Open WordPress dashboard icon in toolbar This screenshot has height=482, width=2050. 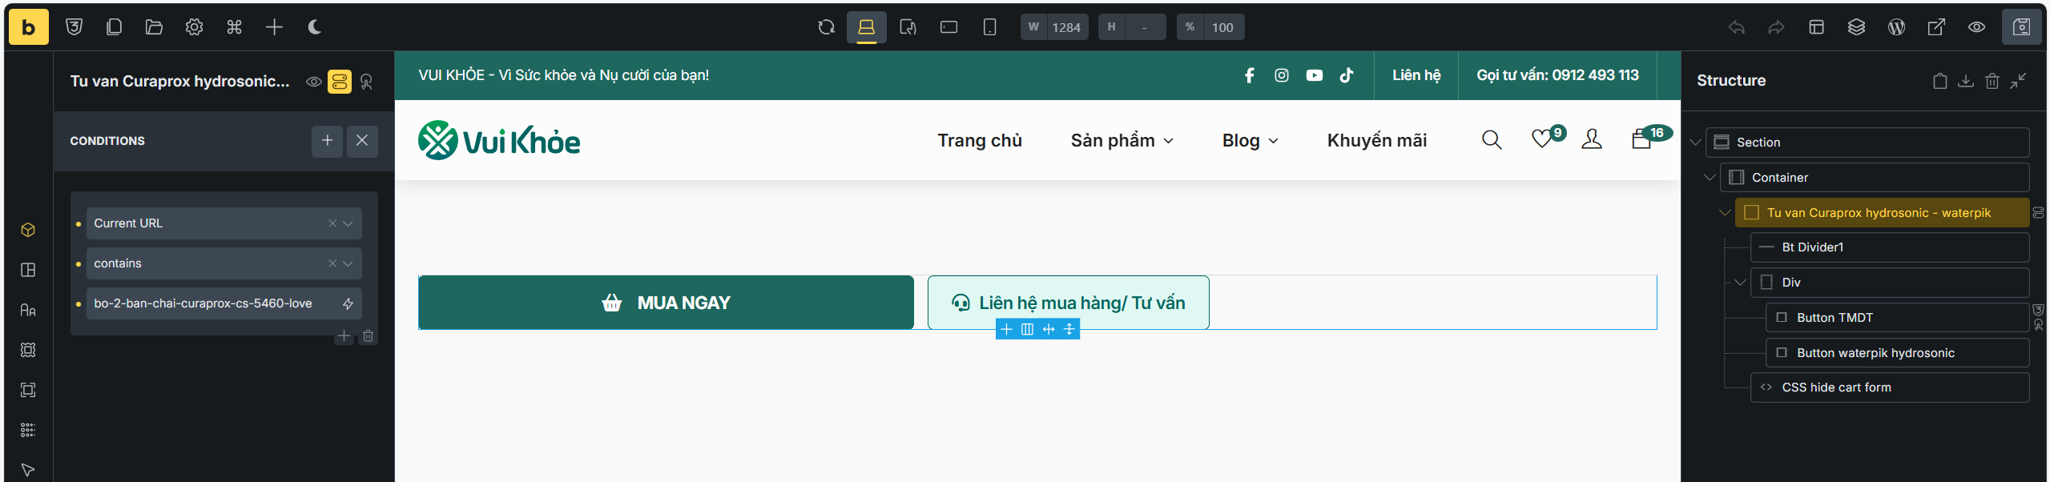click(1895, 27)
